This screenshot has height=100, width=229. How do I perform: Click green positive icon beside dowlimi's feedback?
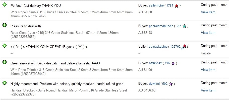[5, 83]
